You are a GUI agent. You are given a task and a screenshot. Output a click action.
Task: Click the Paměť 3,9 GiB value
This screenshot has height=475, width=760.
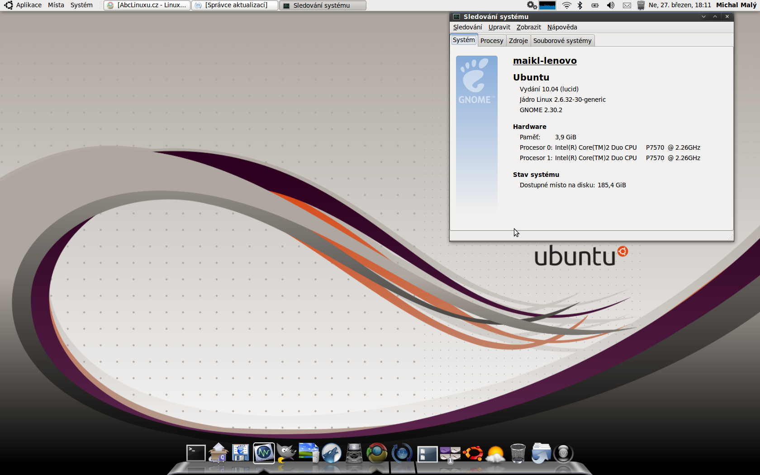(x=565, y=137)
